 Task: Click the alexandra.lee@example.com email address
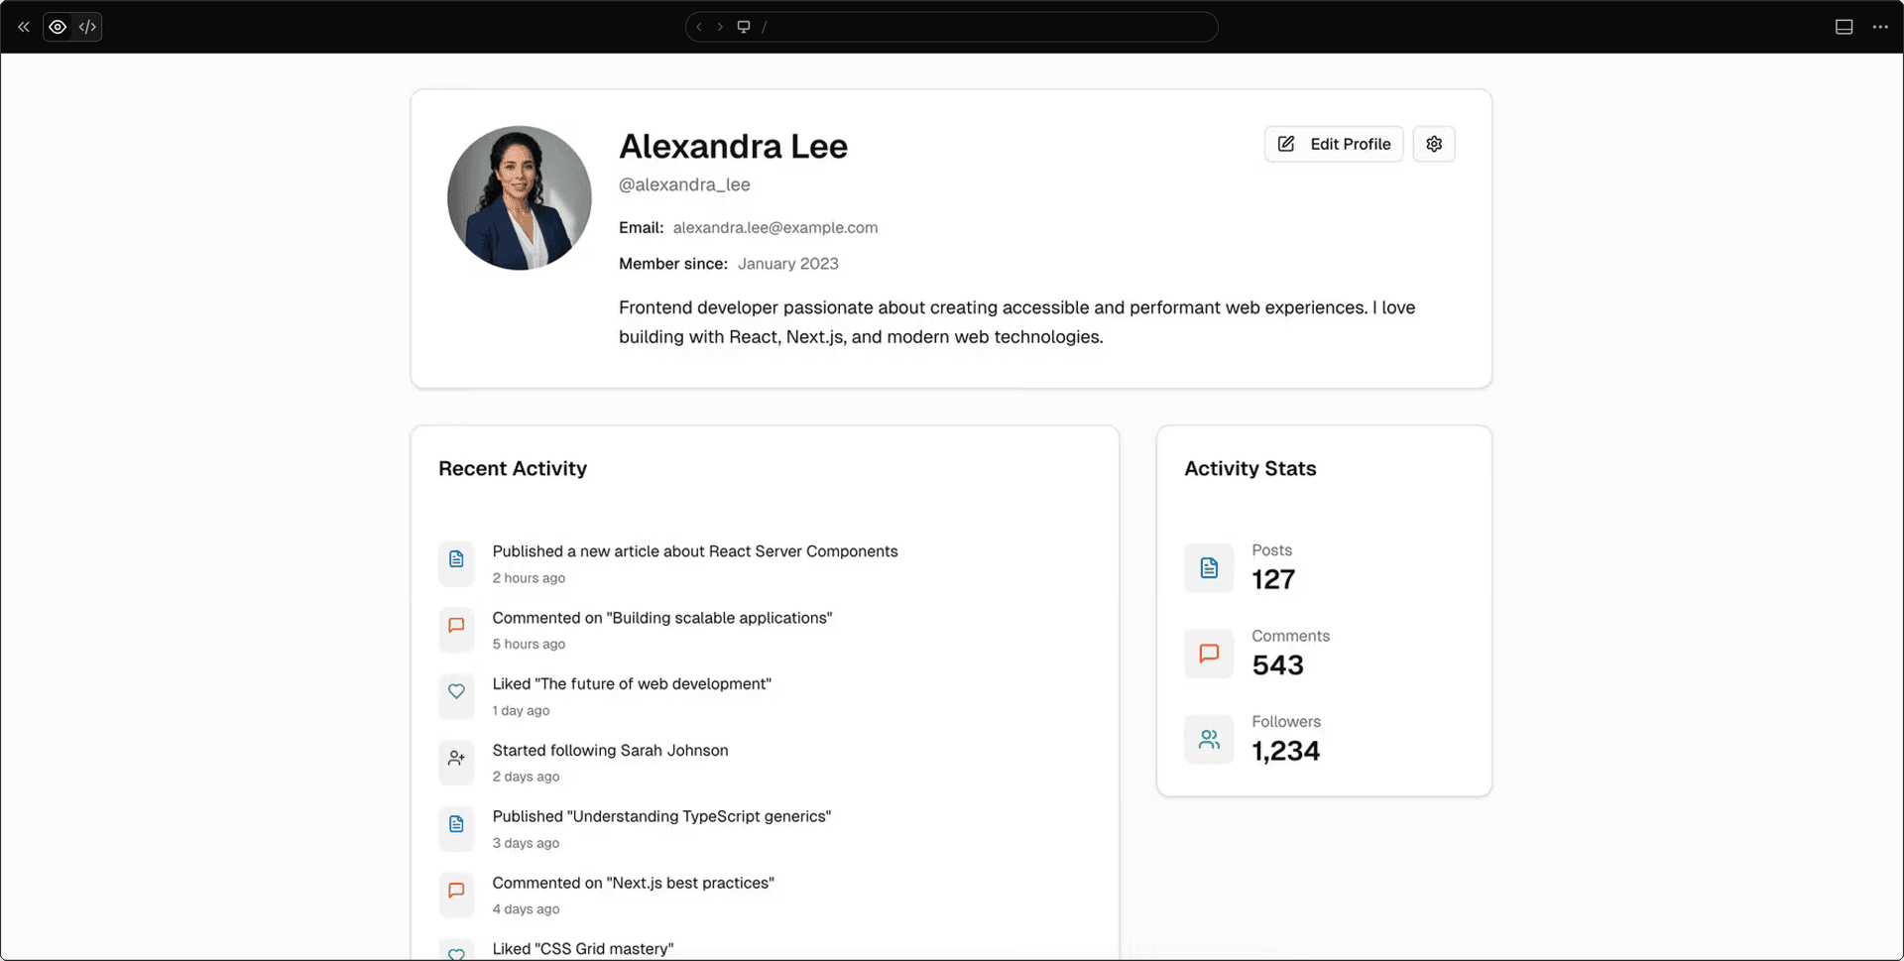tap(774, 227)
